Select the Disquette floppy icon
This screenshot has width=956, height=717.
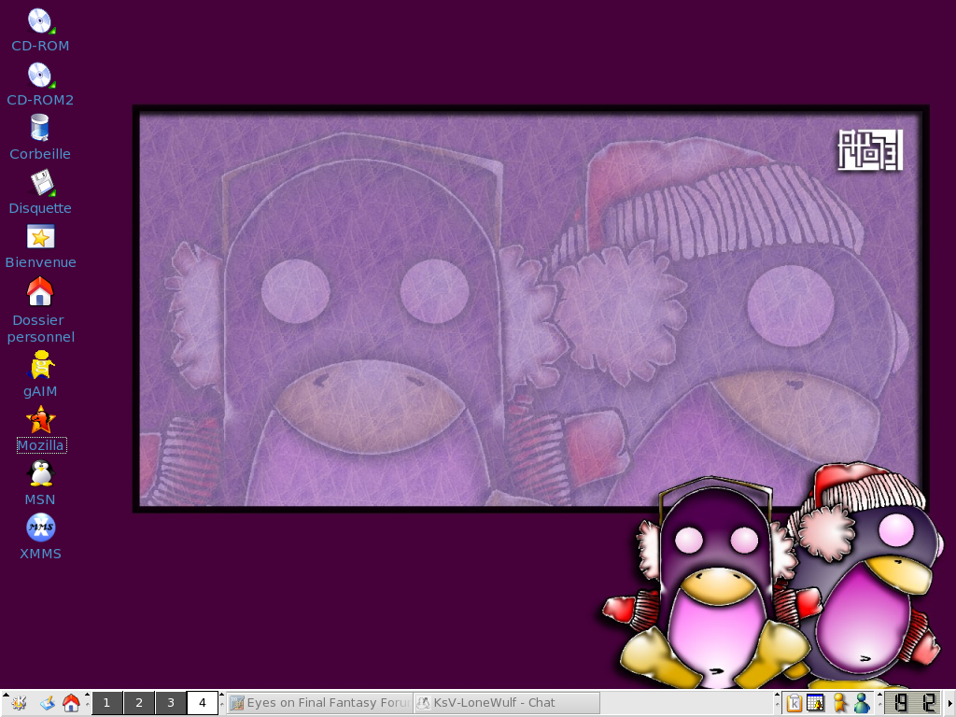(41, 183)
